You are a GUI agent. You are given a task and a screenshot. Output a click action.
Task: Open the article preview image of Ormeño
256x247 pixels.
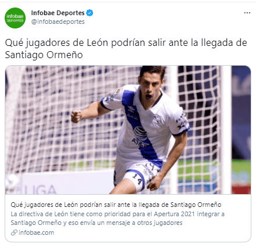coord(128,130)
